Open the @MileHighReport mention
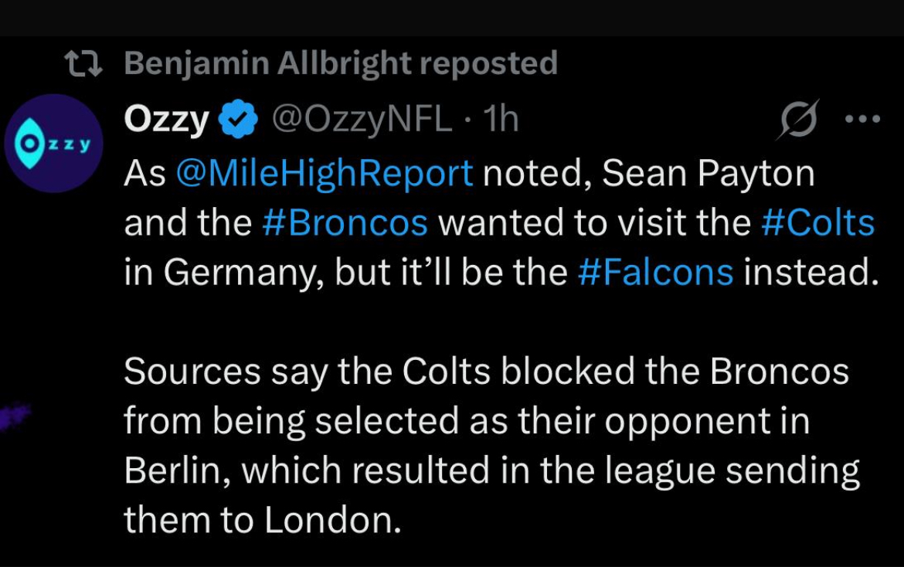The height and width of the screenshot is (567, 904). 325,173
